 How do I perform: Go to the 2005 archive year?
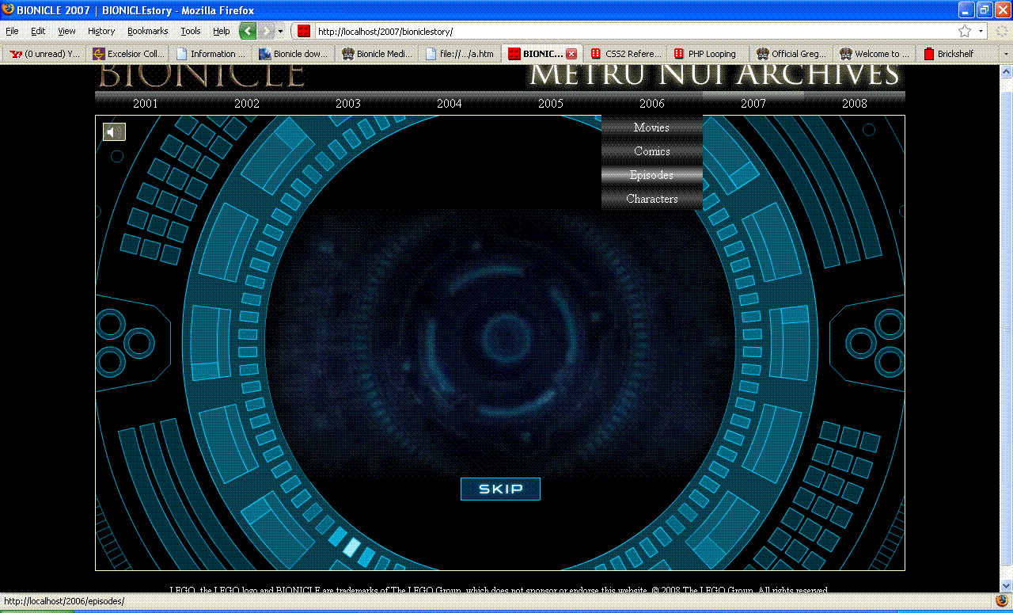click(x=551, y=104)
